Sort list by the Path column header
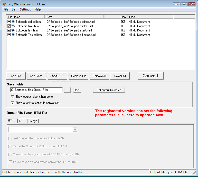198x177 pixels. (x=74, y=17)
